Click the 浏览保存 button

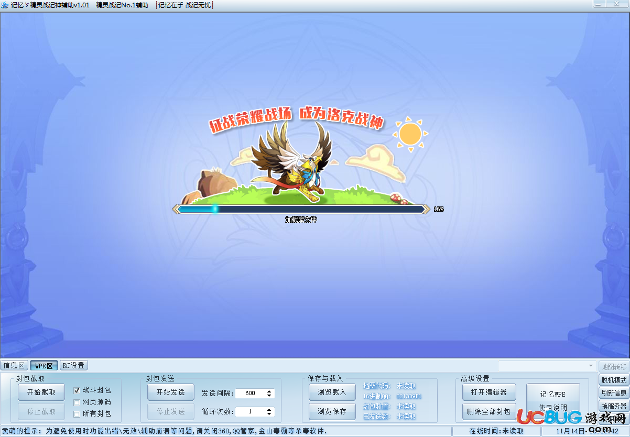(x=332, y=411)
